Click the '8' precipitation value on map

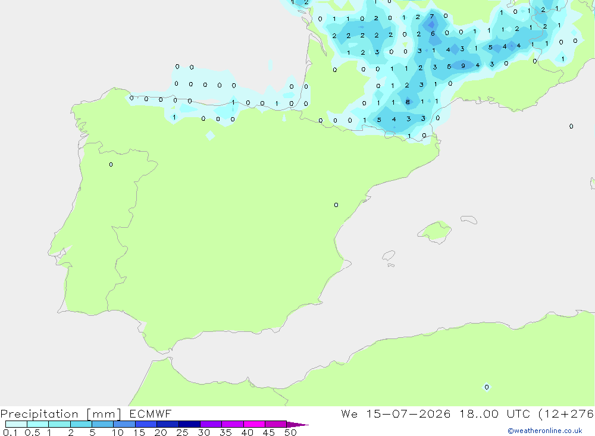pyautogui.click(x=408, y=102)
